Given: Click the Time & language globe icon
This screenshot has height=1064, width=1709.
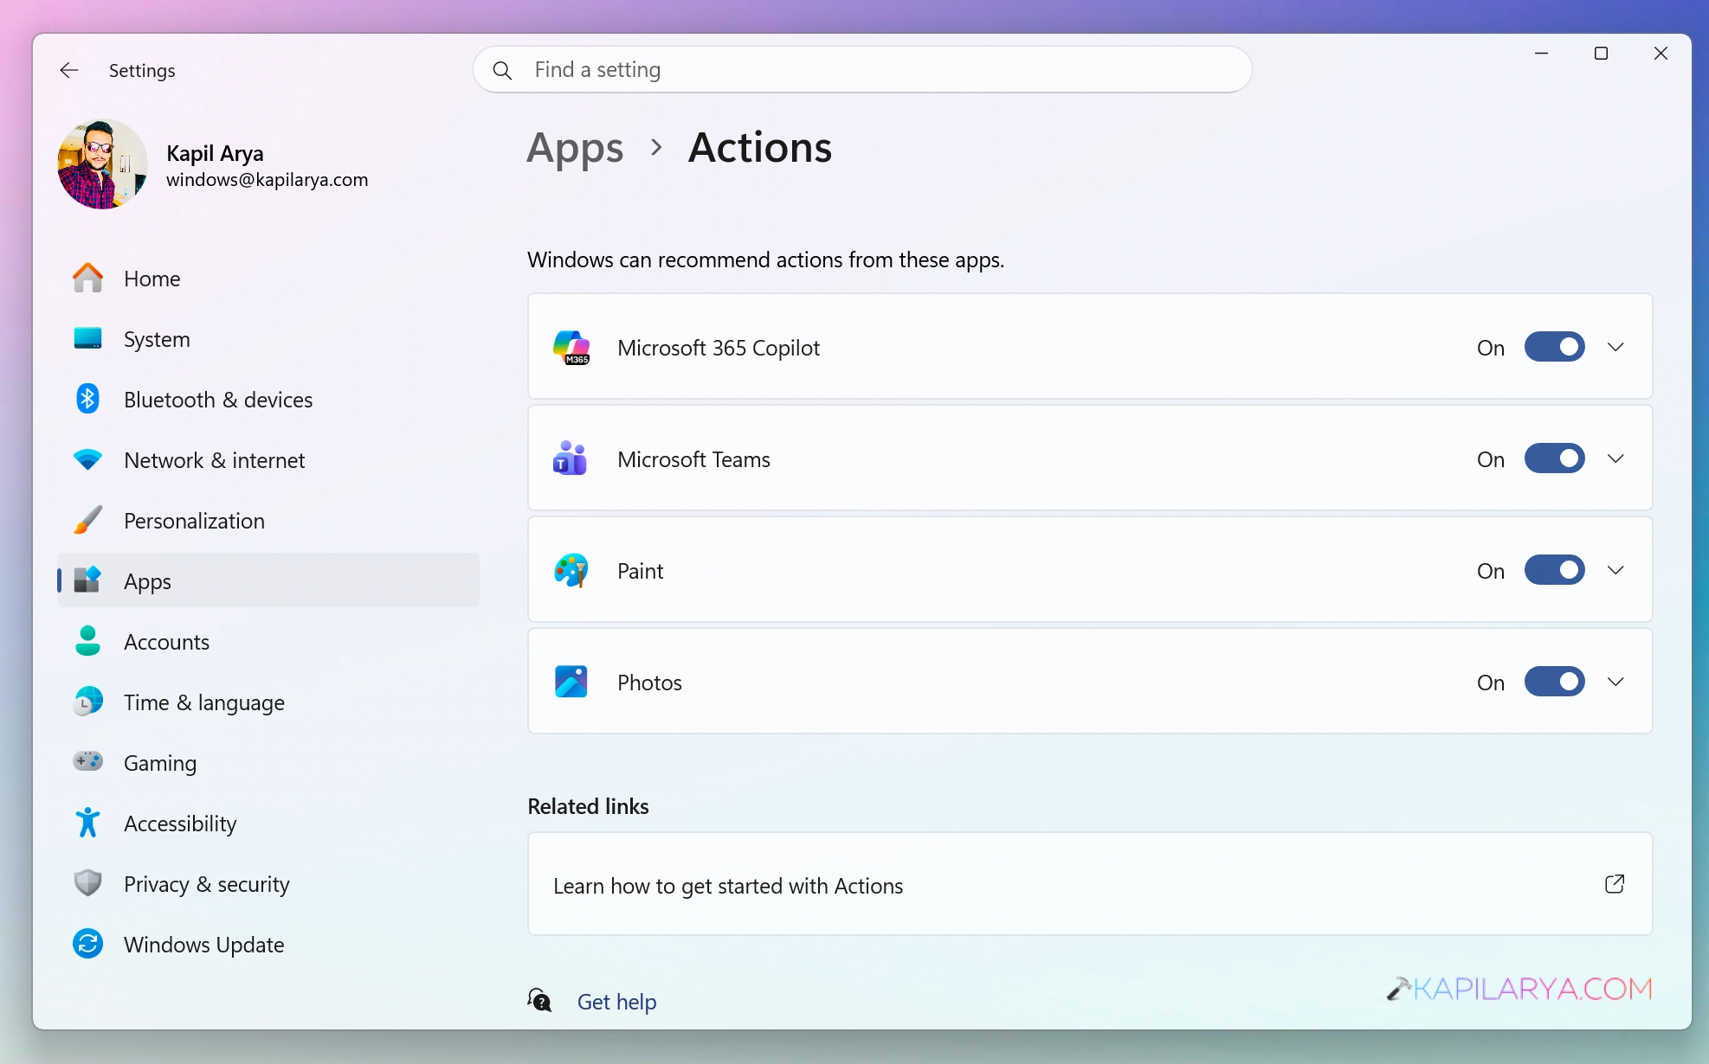Looking at the screenshot, I should [x=87, y=702].
